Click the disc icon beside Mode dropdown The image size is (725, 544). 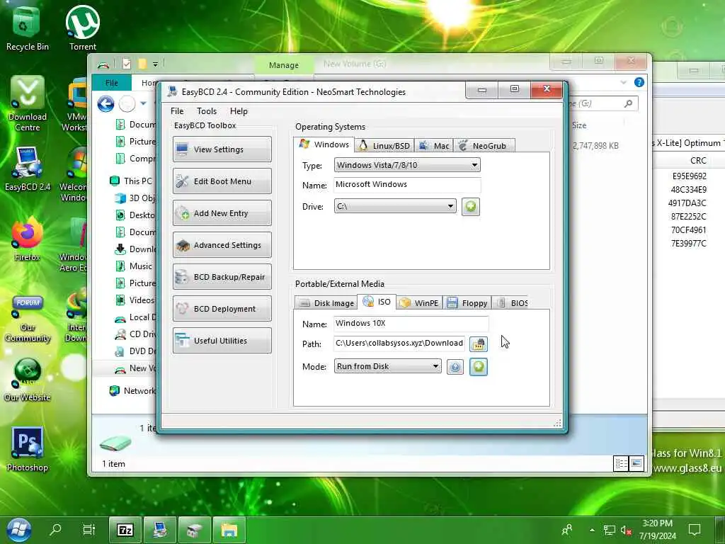(x=455, y=368)
